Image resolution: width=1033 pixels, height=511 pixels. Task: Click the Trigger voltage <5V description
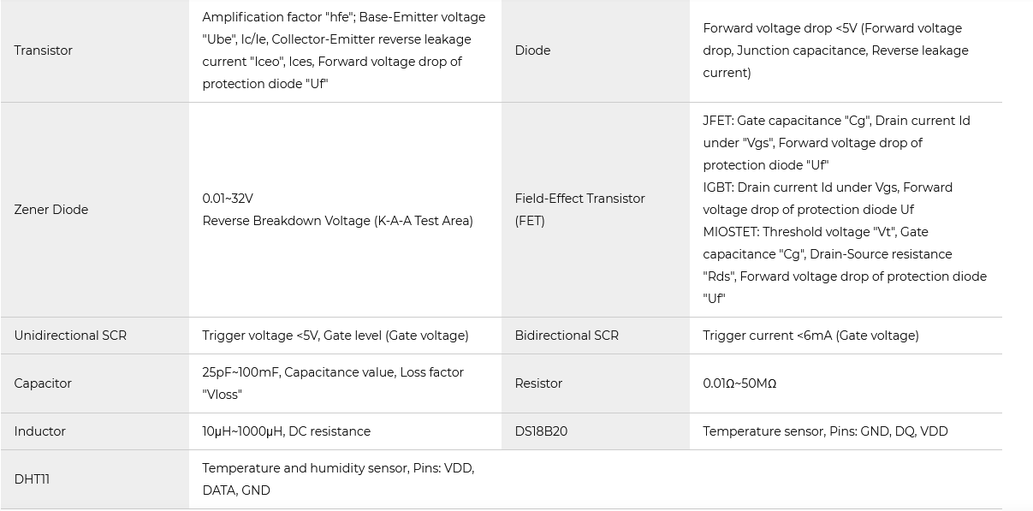(335, 336)
